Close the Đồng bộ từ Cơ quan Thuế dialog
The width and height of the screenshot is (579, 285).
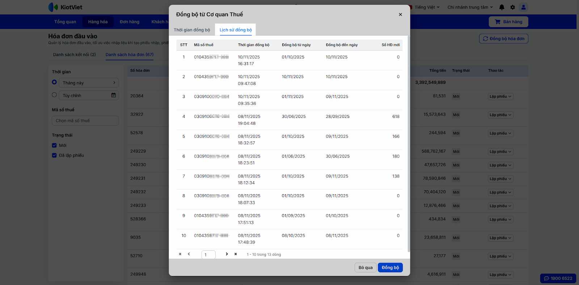[x=400, y=14]
